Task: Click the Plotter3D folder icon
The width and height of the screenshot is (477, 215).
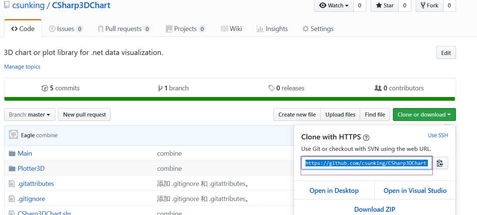Action: [12, 169]
